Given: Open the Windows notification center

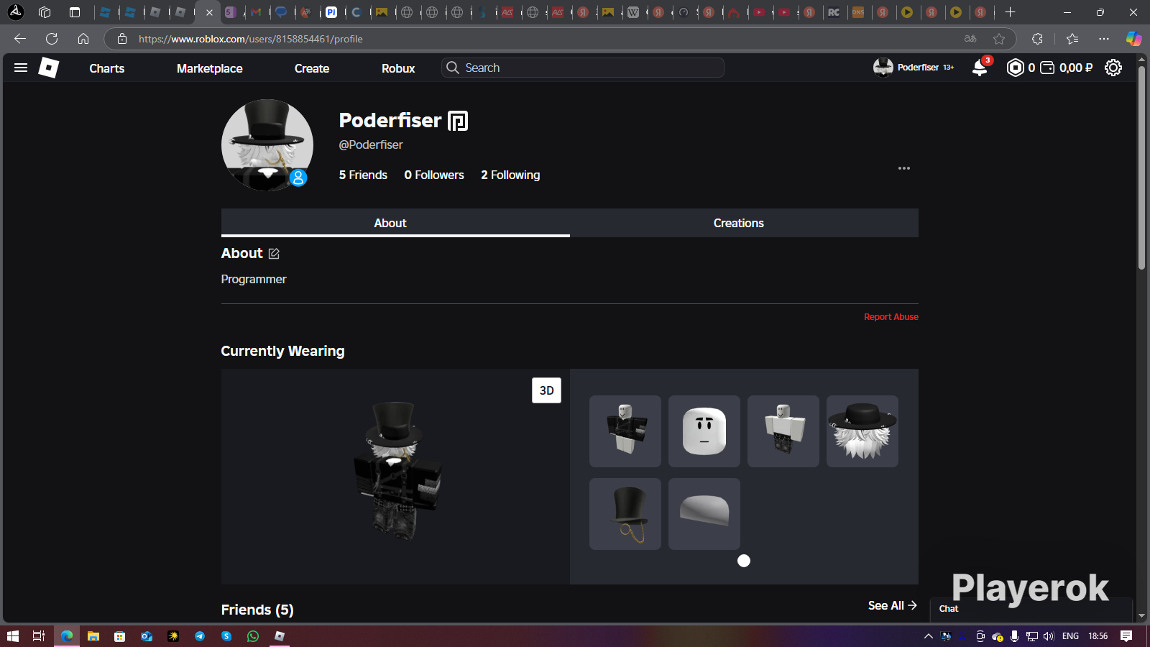Looking at the screenshot, I should 1126,636.
